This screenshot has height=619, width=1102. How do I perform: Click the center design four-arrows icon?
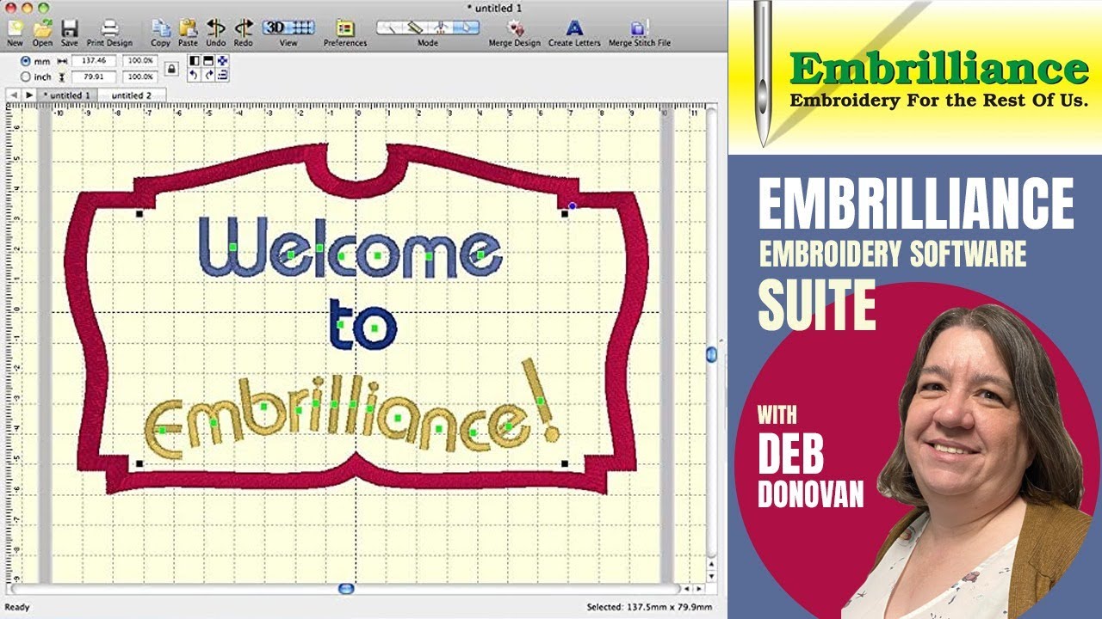coord(222,60)
